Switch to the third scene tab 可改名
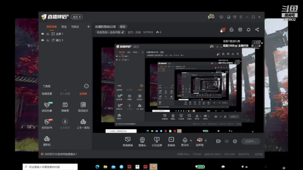This screenshot has height=170, width=303. click(75, 27)
